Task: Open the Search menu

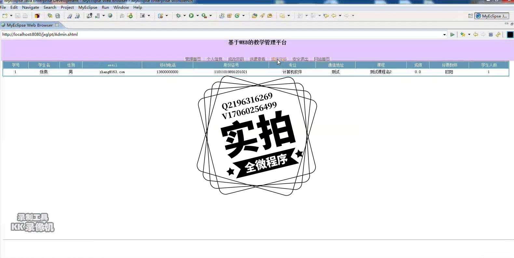Action: (x=50, y=7)
